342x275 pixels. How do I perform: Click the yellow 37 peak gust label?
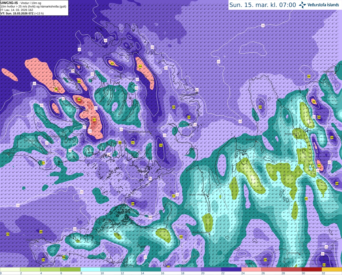click(x=94, y=120)
